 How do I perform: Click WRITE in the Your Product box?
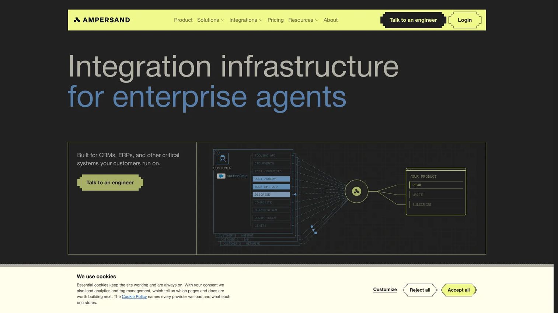(418, 195)
